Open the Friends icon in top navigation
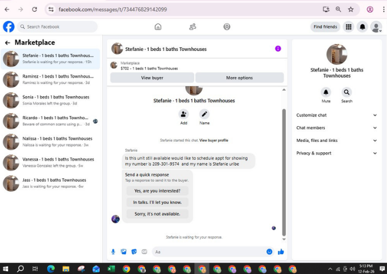This screenshot has width=387, height=274. 193,27
